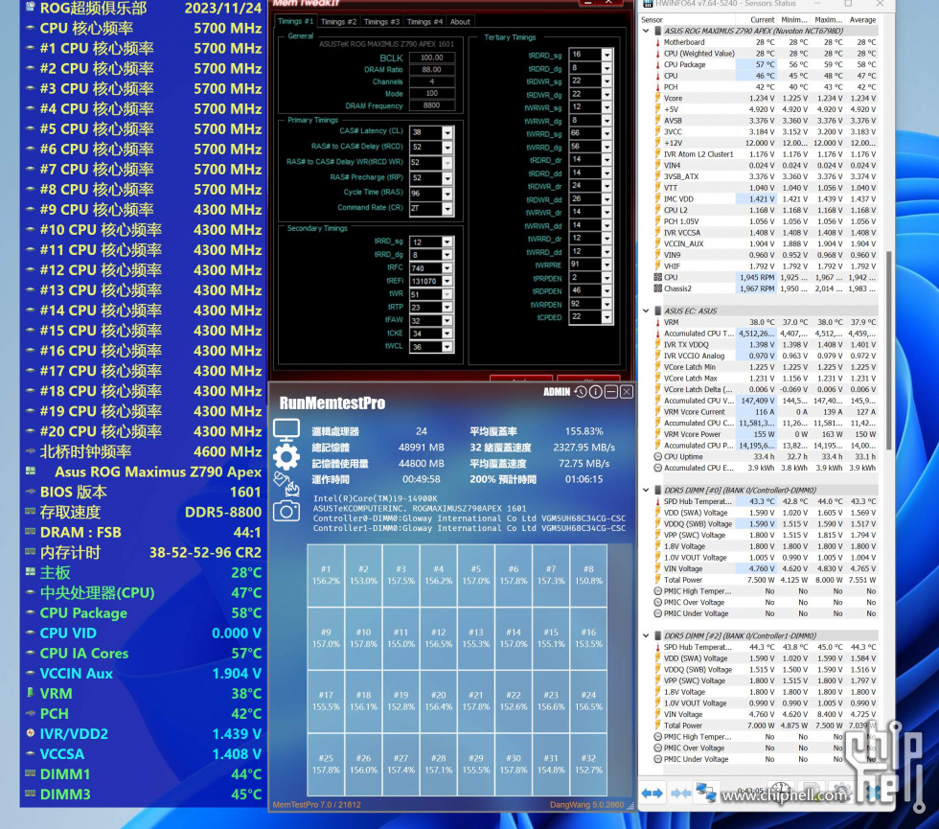Open the CAS# Latency (CL) dropdown
Viewport: 939px width, 829px height.
pos(447,132)
